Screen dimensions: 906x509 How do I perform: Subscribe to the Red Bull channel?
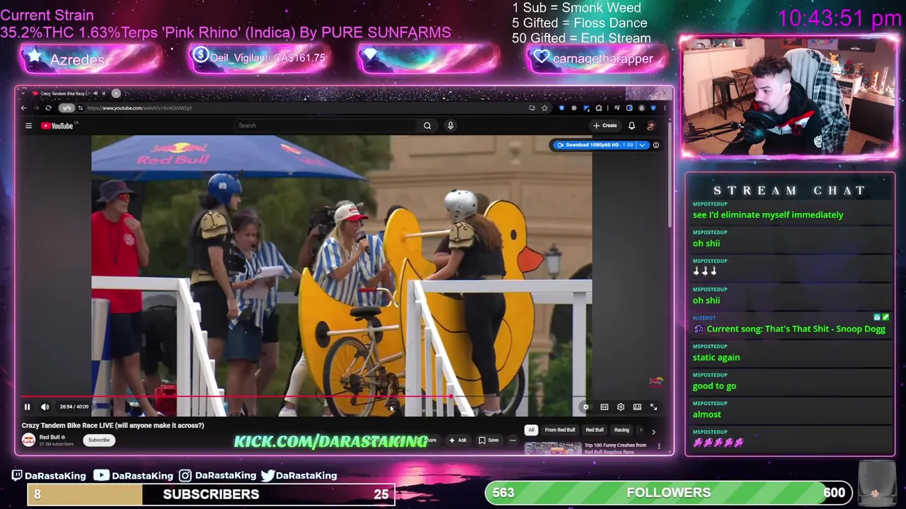click(99, 440)
